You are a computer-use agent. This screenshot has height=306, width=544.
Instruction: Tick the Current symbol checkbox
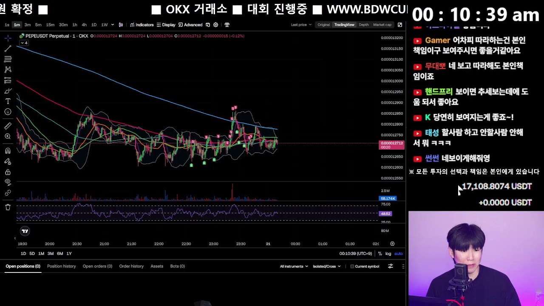(352, 266)
